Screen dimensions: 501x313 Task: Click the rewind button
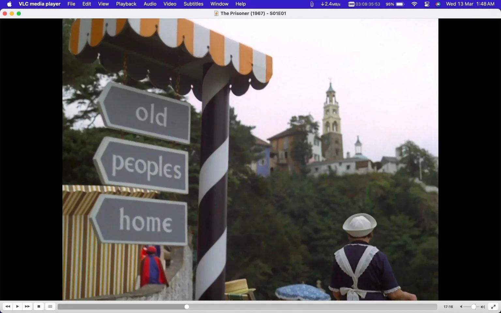(x=8, y=306)
